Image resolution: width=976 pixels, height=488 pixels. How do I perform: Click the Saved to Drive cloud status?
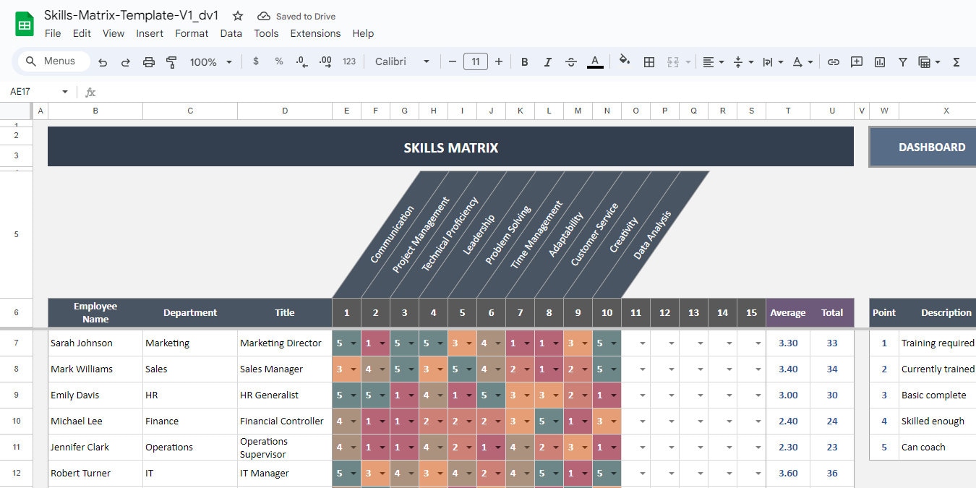coord(296,16)
